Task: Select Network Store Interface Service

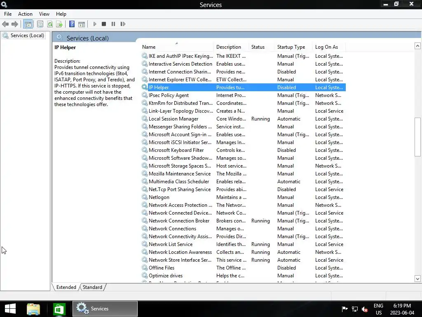Action: point(243,260)
